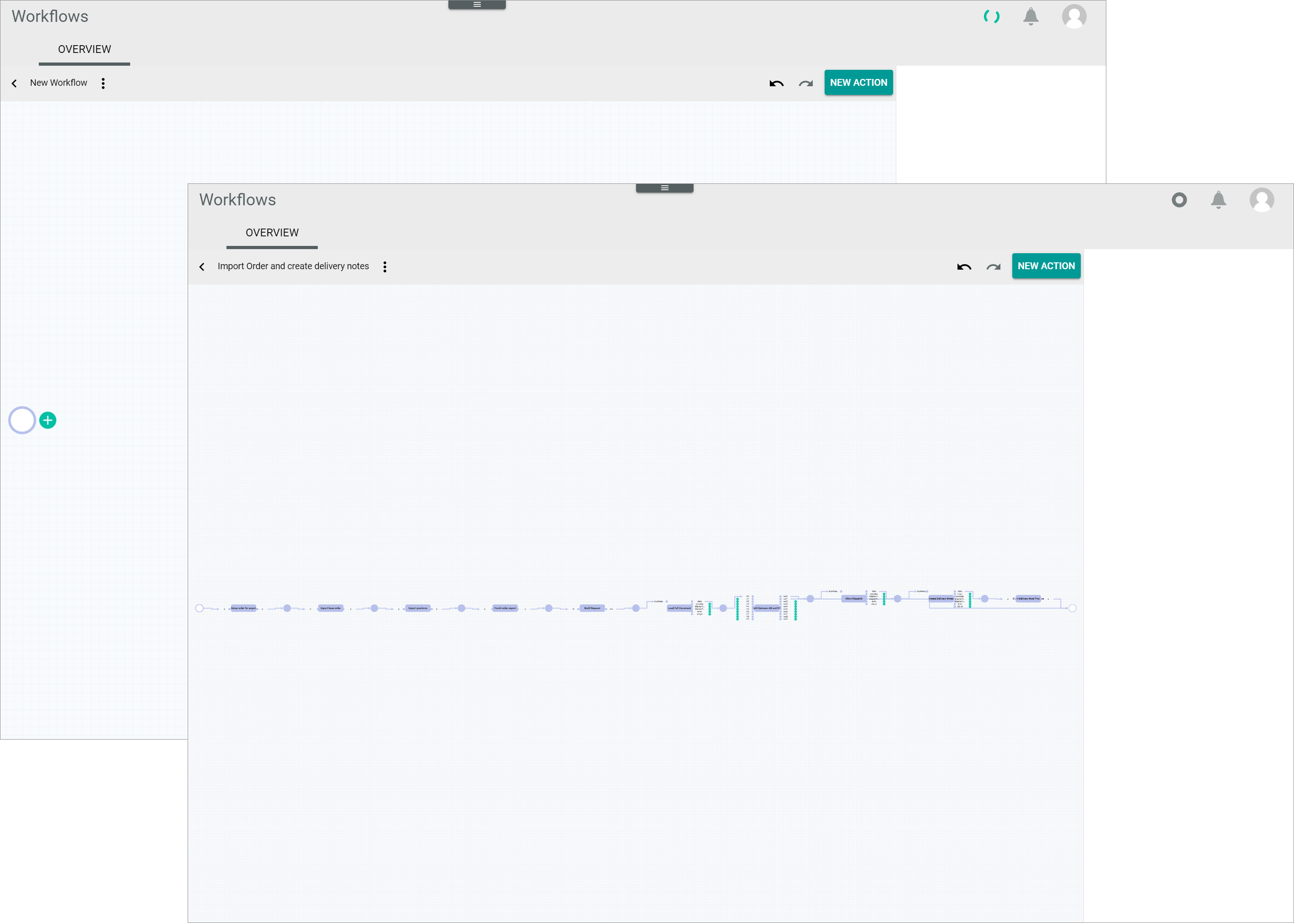Viewport: 1294px width, 923px height.
Task: Click the 'New Workflow' title text
Action: coord(58,83)
